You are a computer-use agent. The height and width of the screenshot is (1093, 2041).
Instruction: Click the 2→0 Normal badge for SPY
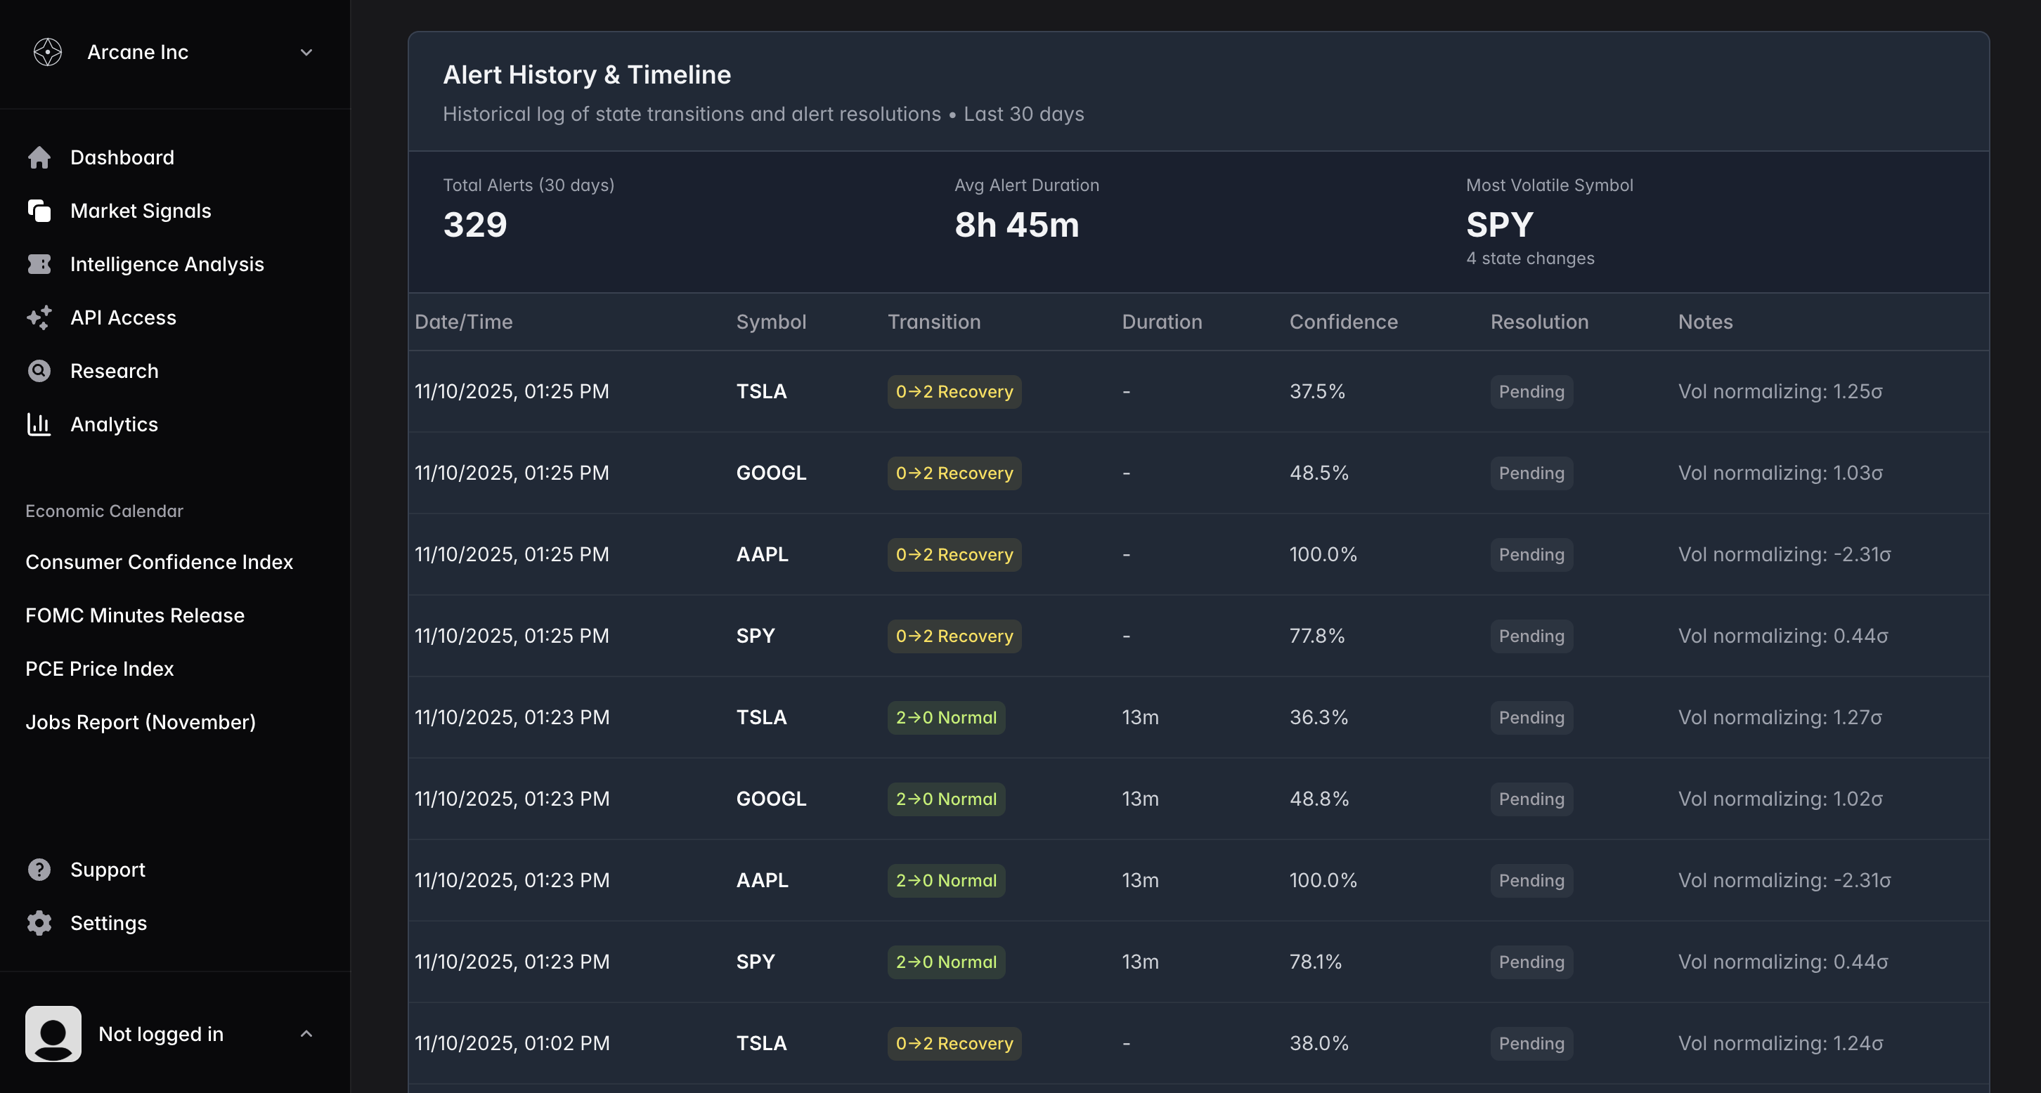945,962
